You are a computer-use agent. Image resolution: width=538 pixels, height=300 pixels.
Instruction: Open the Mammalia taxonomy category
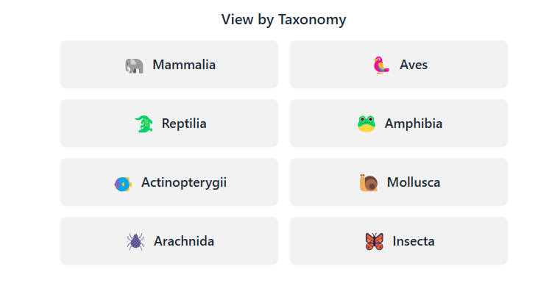point(169,64)
